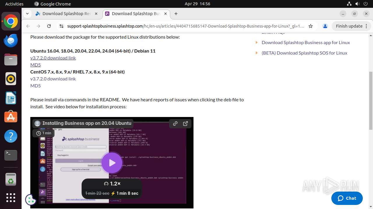Open the Help app in the dock
This screenshot has height=209, width=373.
click(11, 136)
